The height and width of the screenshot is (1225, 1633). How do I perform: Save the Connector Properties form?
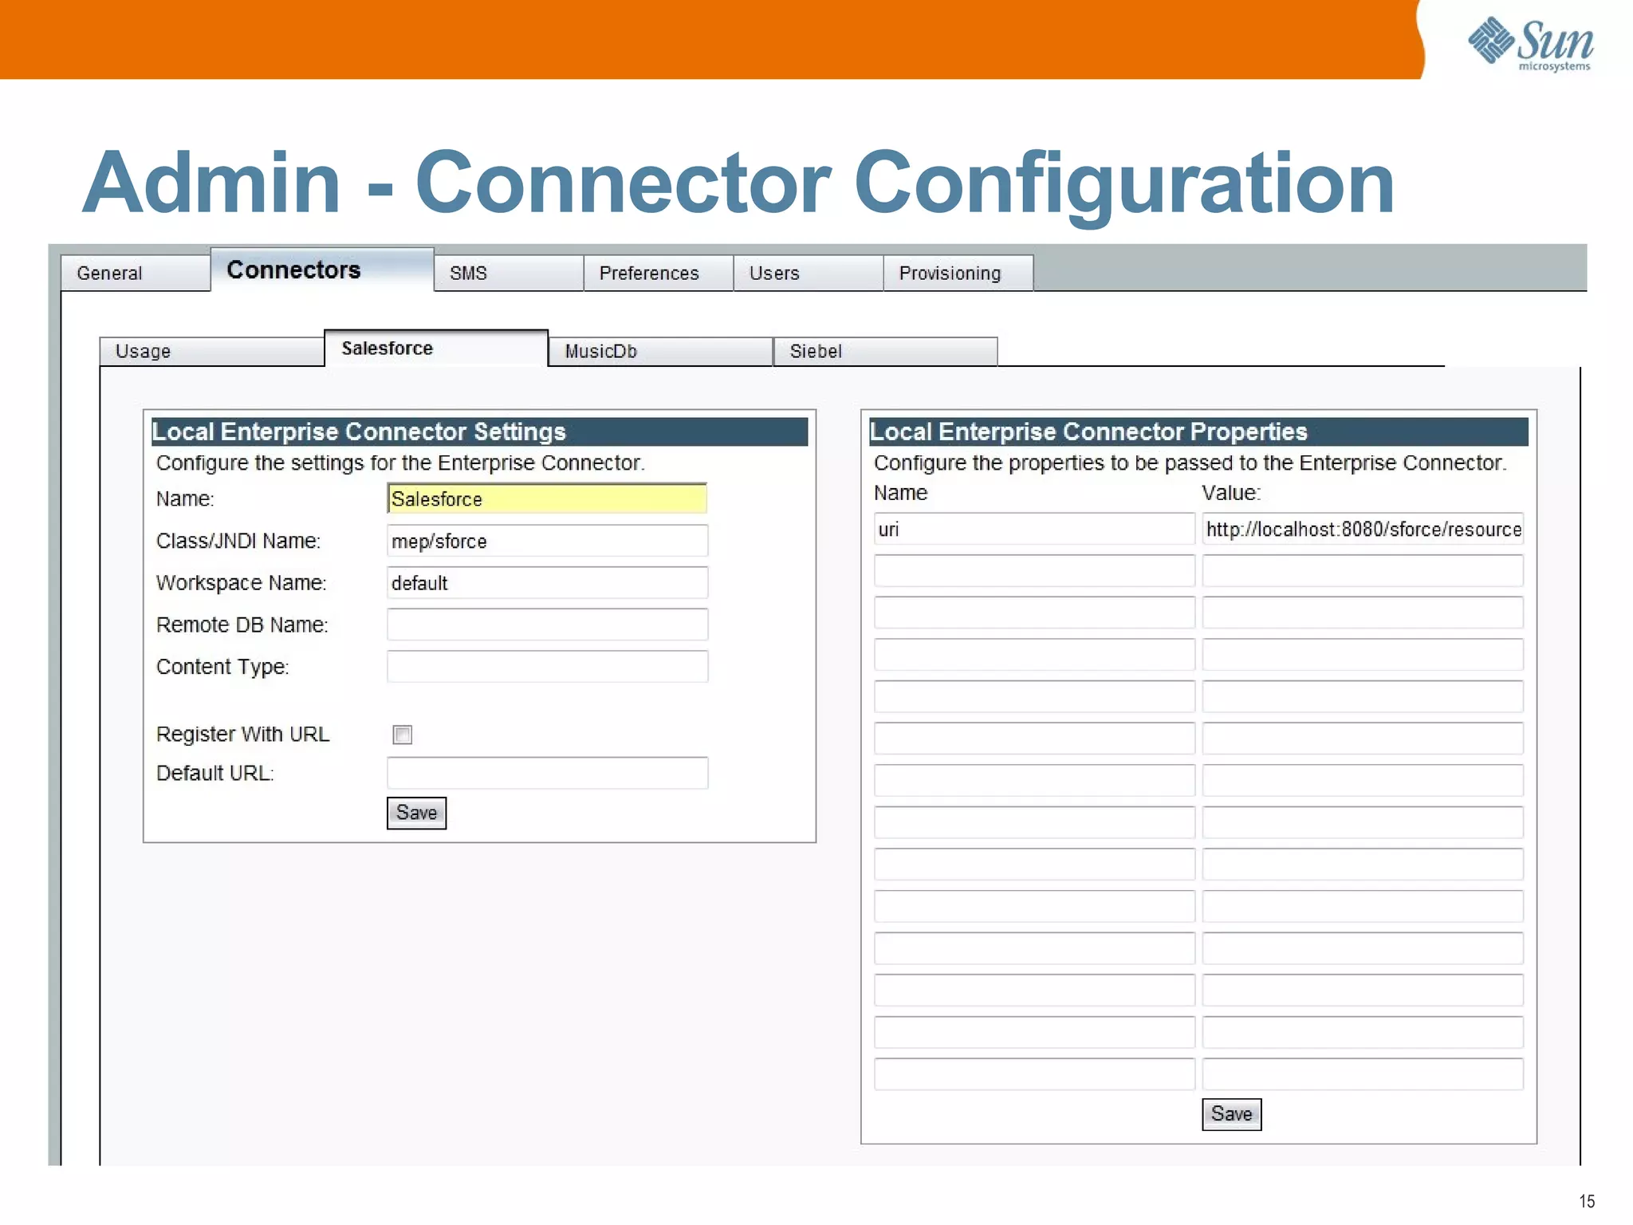(1231, 1114)
